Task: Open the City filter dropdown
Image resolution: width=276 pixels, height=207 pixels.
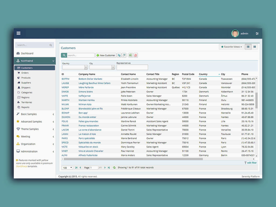Action: click(113, 67)
